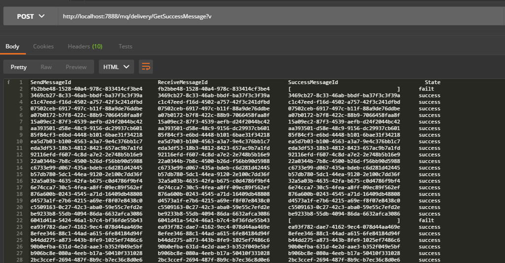Screen dimensions: 505x263
Task: Click SuccessMessageId aa393501-d58e-48c9-9156-dc29937cb601
Action: click(x=344, y=128)
